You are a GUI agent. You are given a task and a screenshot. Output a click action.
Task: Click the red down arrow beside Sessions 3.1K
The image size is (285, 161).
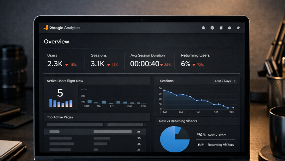109,65
